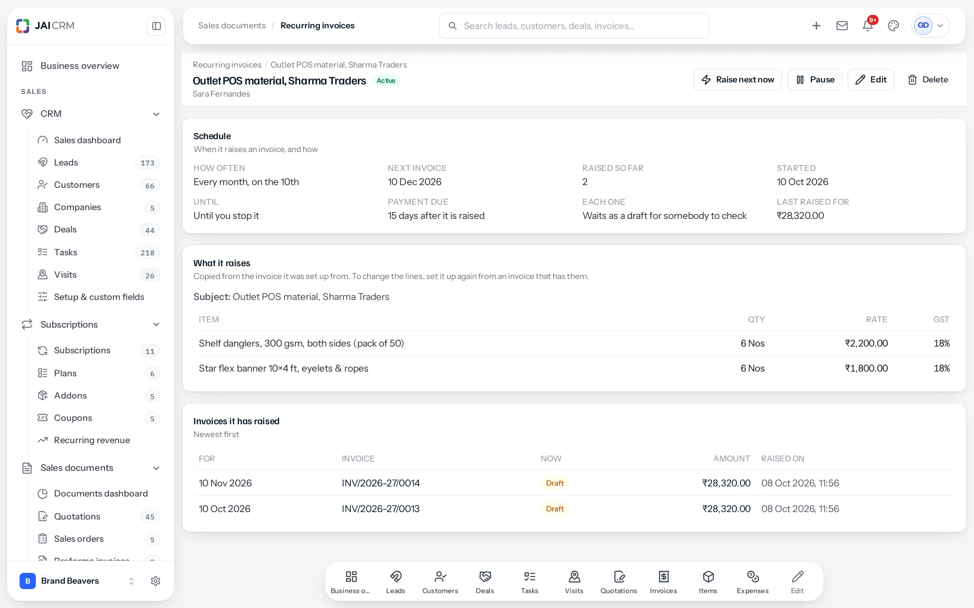Open Setup & custom fields

coord(99,297)
